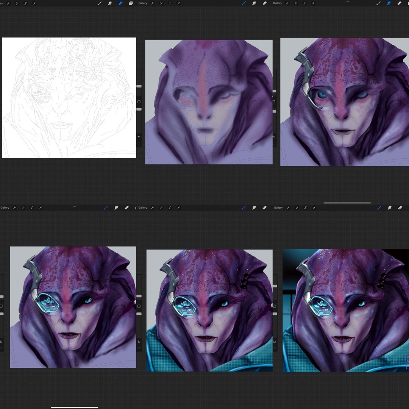Viewport: 409px width, 409px height.
Task: Click brush size slider handle beside blurry base-color canvas
Action: pos(139,86)
